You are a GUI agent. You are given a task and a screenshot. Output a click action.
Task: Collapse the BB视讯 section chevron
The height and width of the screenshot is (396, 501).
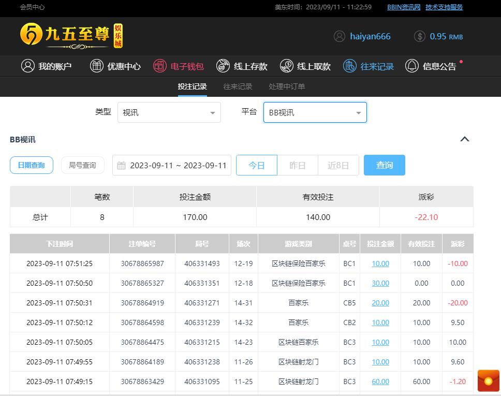[465, 139]
